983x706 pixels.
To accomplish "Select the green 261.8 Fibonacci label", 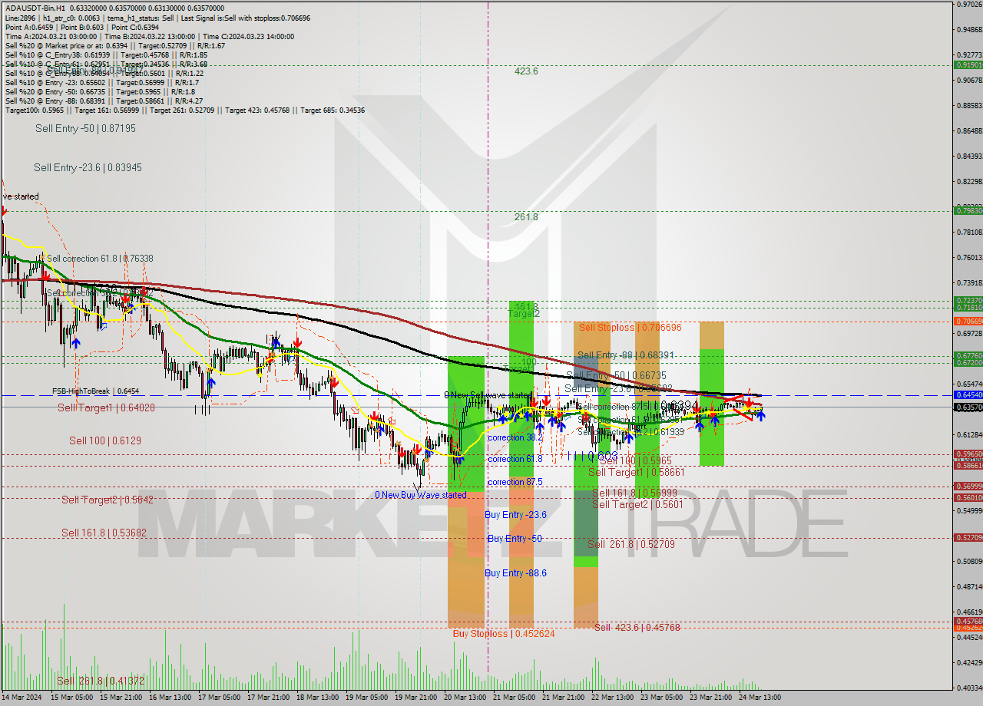I will point(526,217).
